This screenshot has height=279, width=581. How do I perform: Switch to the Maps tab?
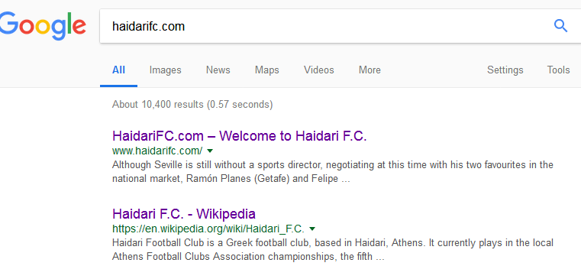click(x=266, y=70)
